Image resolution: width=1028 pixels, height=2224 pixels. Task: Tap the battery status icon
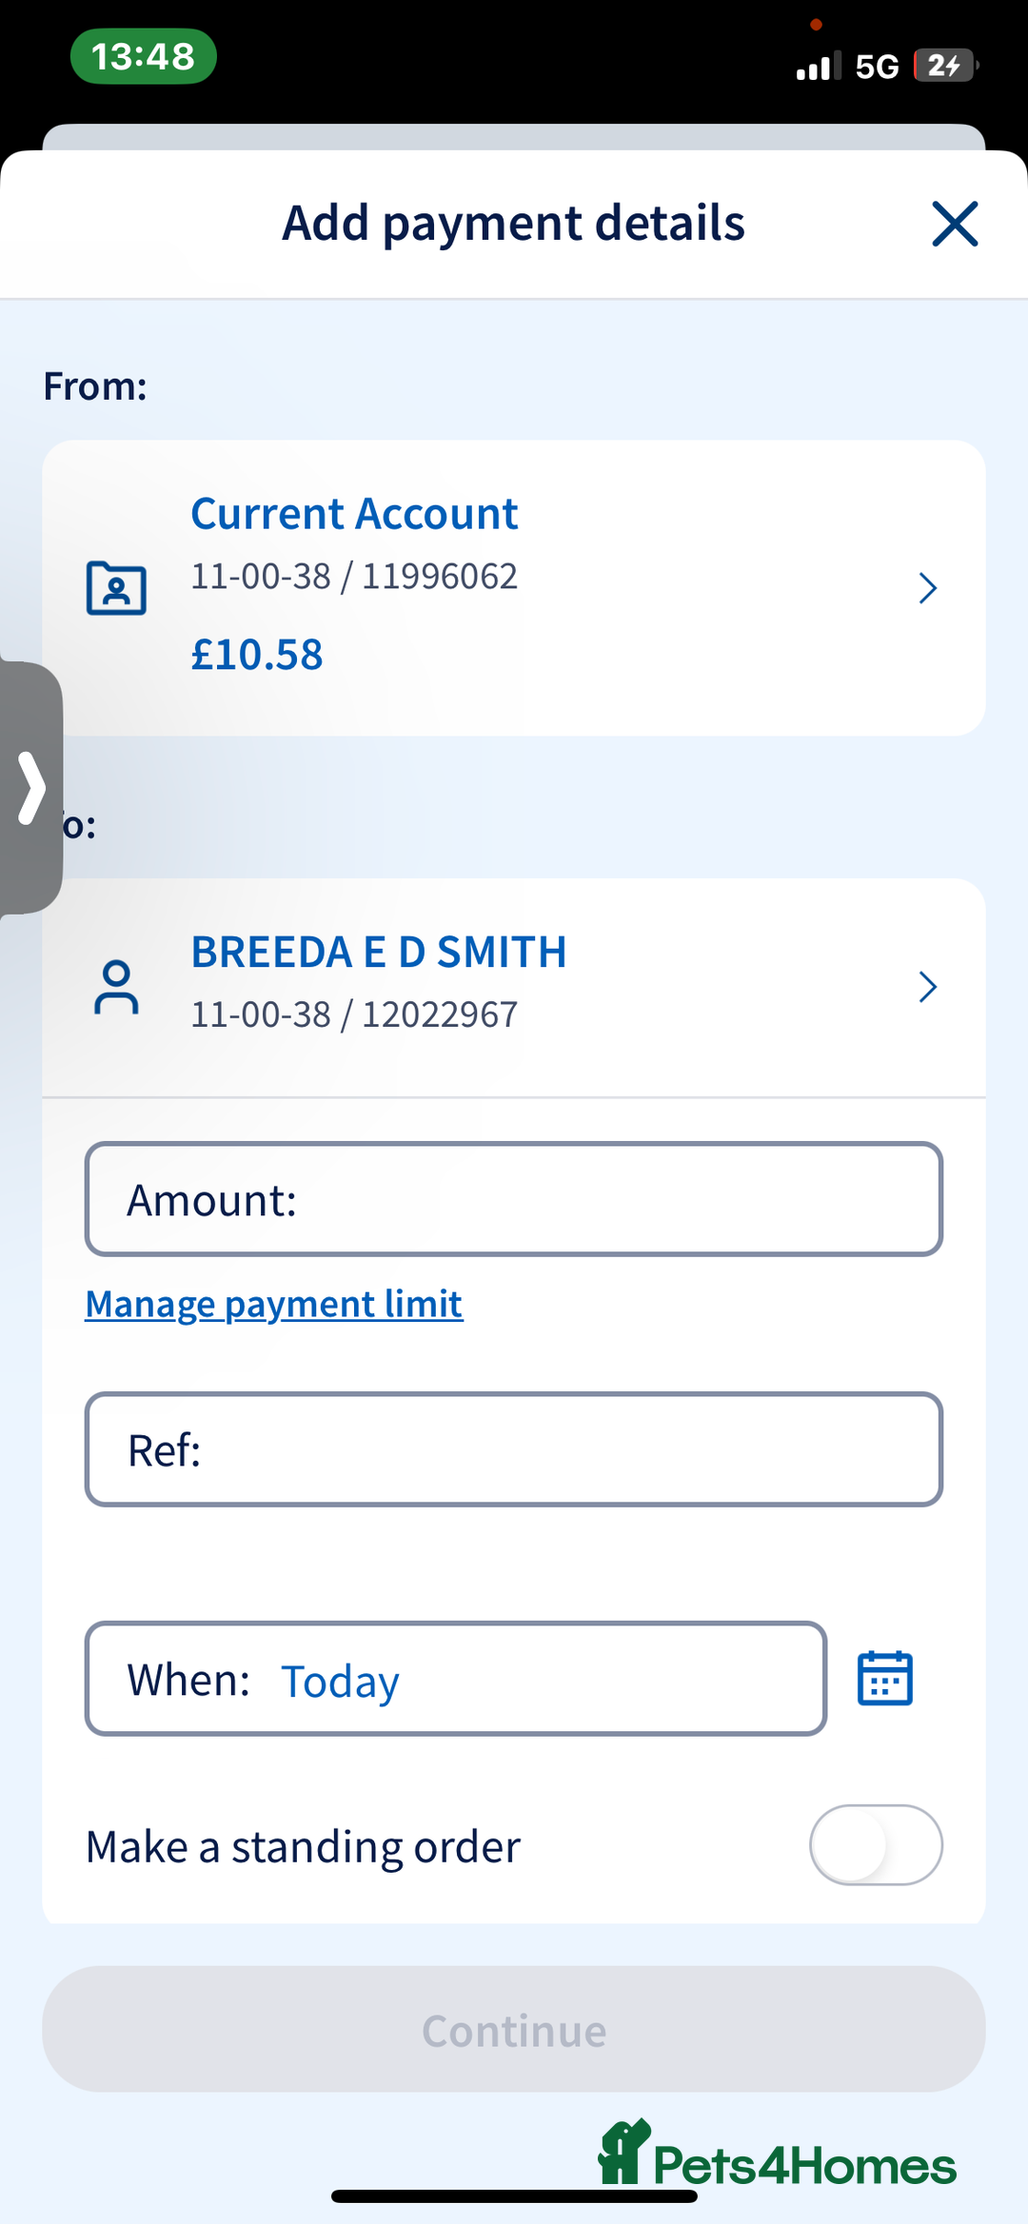coord(944,66)
